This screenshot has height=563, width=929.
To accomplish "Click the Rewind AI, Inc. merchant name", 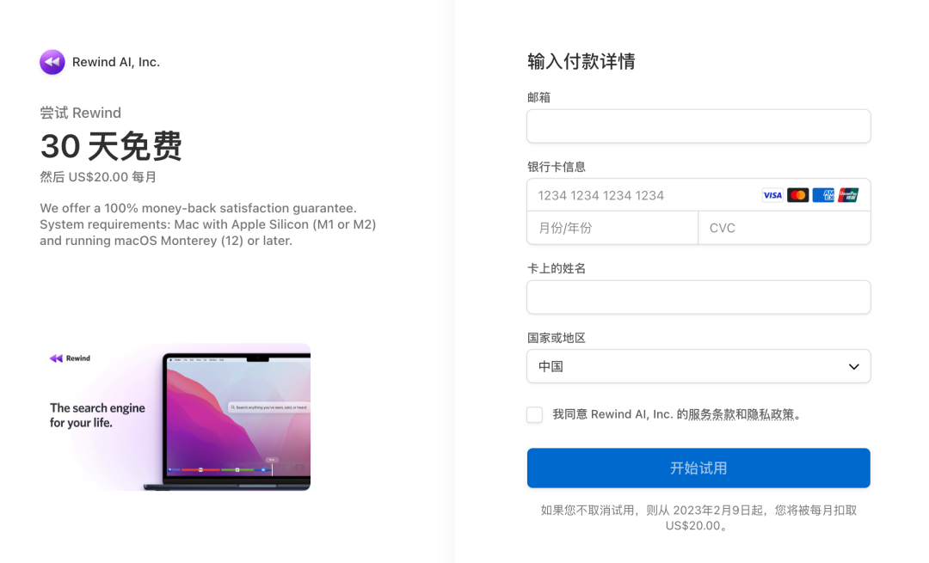I will pos(116,62).
